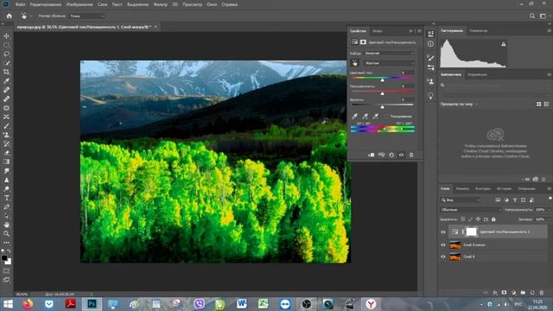
Task: Open the tool preset picker arrow
Action: click(x=31, y=16)
